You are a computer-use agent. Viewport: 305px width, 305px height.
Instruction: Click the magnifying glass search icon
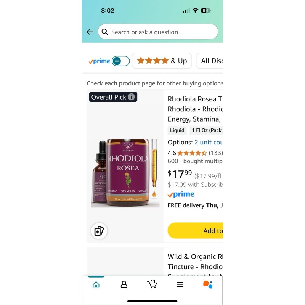coord(104,32)
